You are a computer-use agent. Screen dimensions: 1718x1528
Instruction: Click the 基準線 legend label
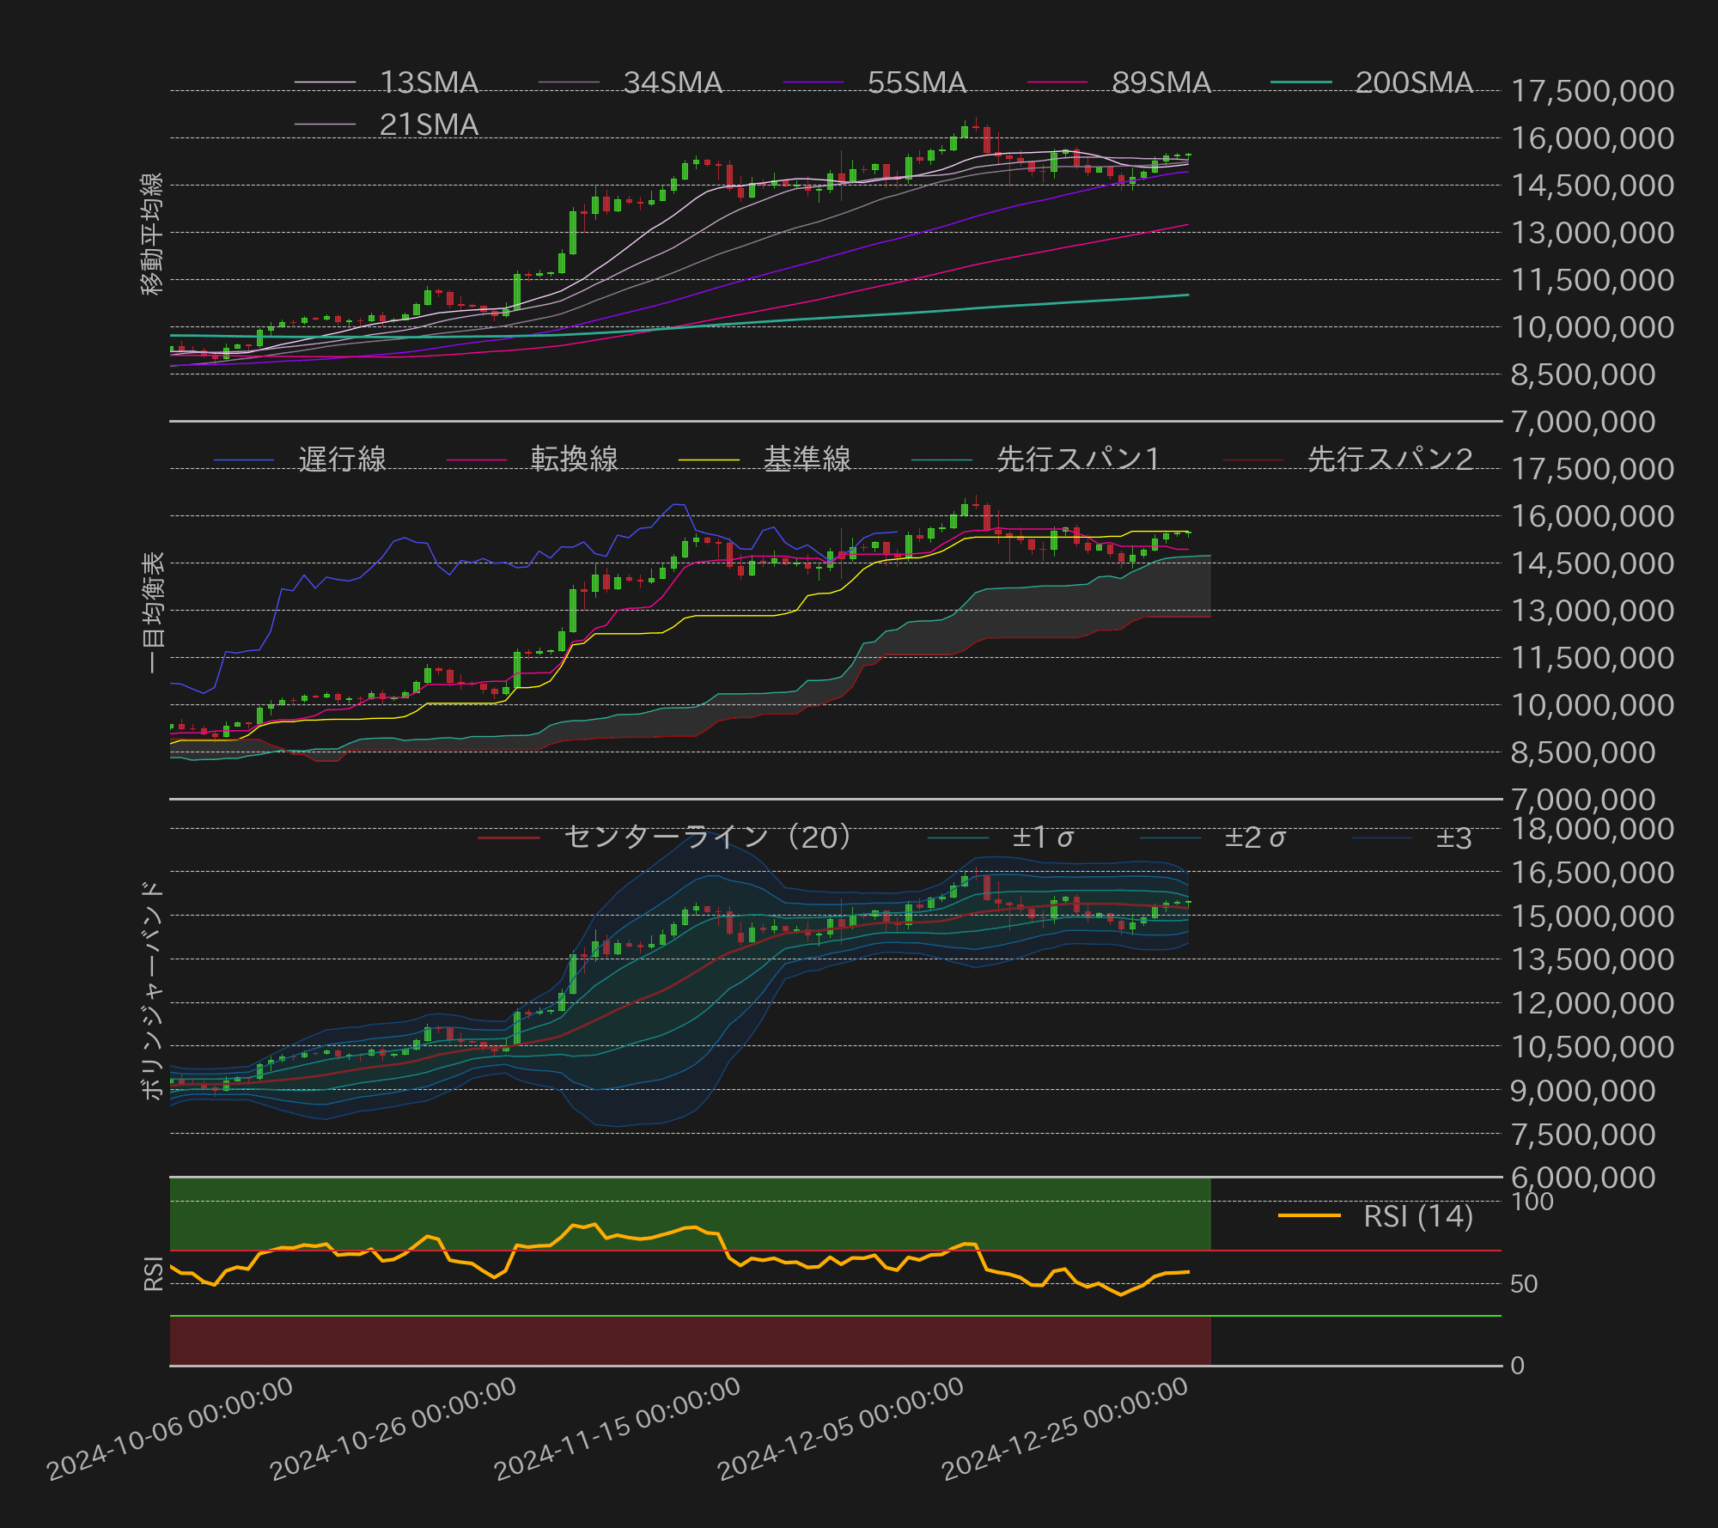click(806, 460)
